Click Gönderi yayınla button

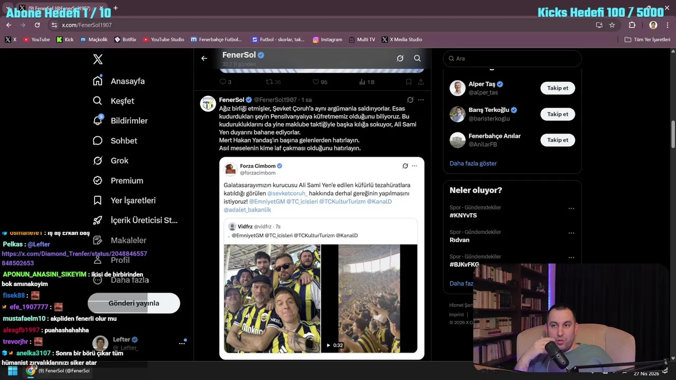[x=134, y=303]
